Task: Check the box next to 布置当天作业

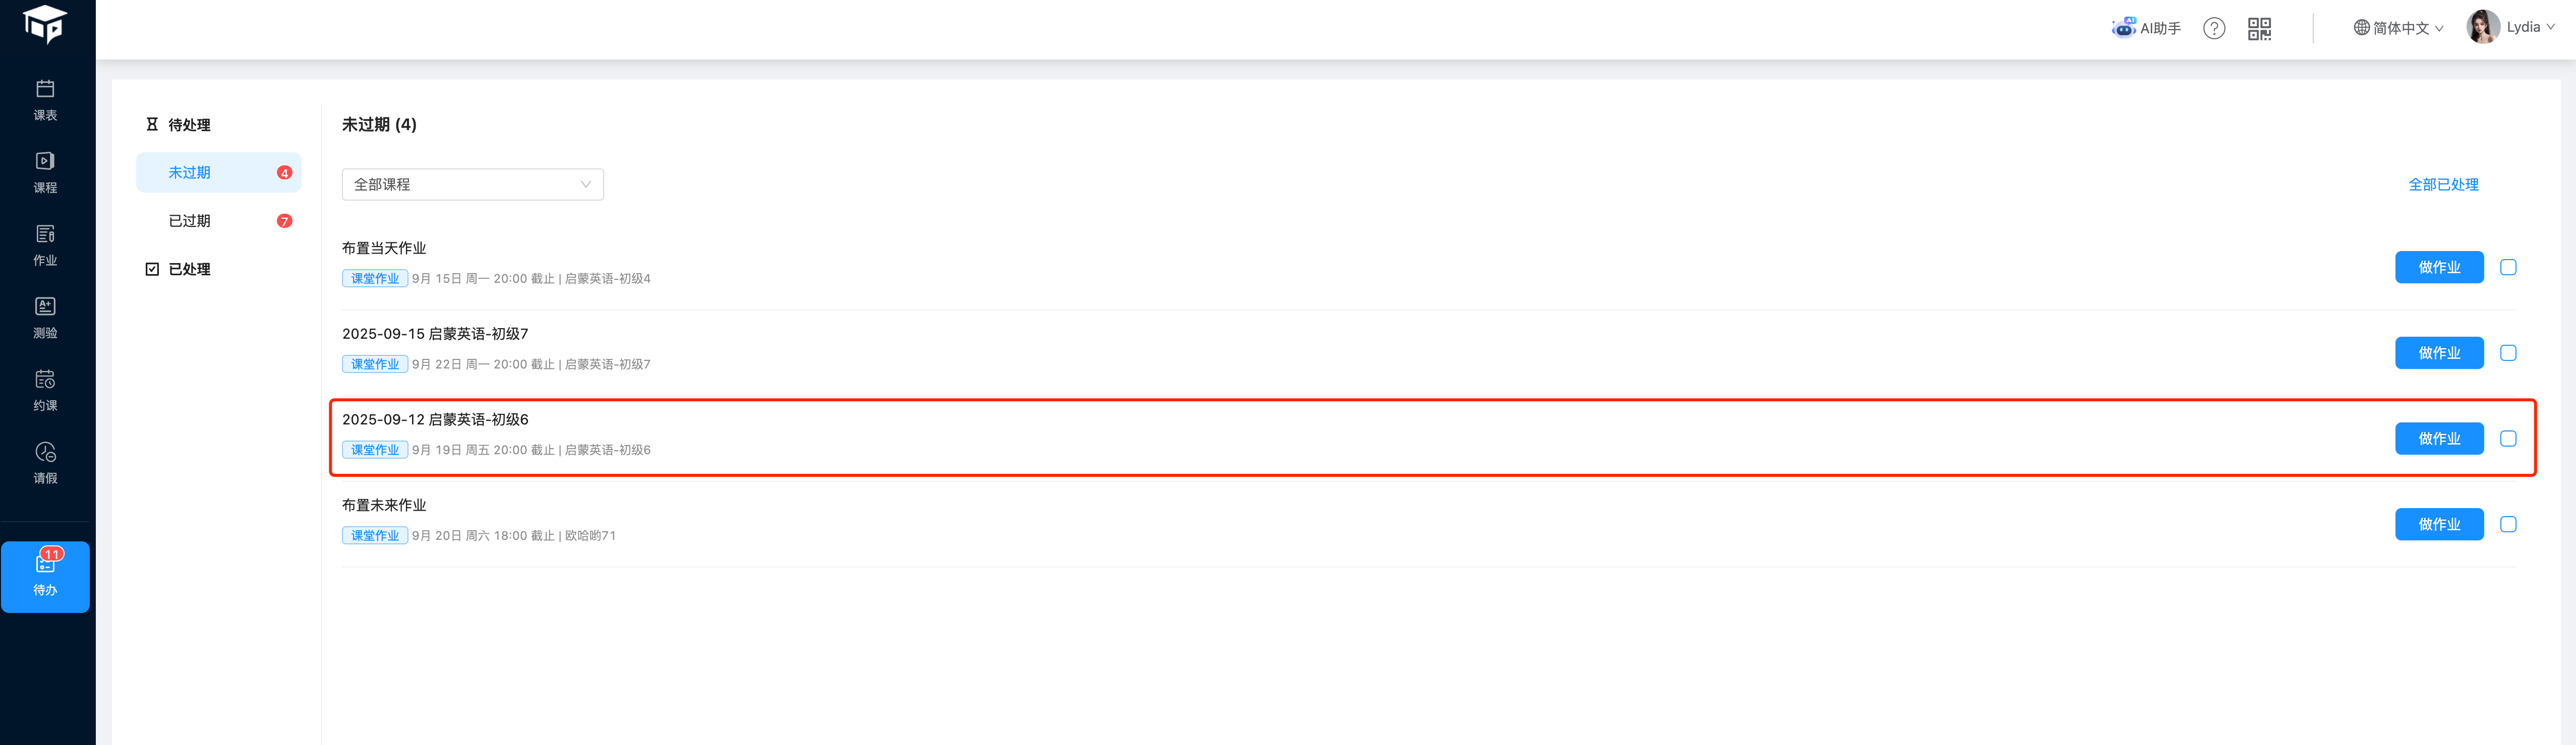Action: pos(2509,267)
